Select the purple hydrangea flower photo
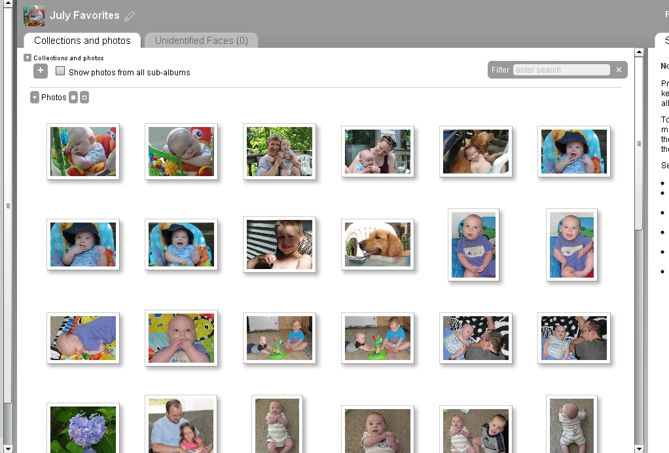This screenshot has width=669, height=453. (x=83, y=428)
